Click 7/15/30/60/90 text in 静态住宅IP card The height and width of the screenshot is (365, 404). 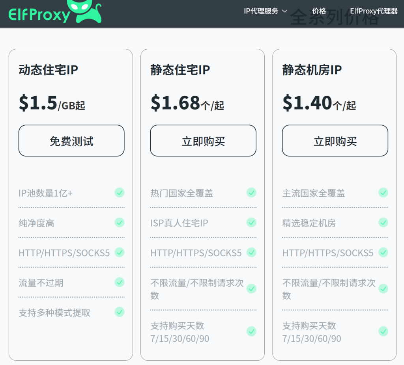click(x=180, y=339)
